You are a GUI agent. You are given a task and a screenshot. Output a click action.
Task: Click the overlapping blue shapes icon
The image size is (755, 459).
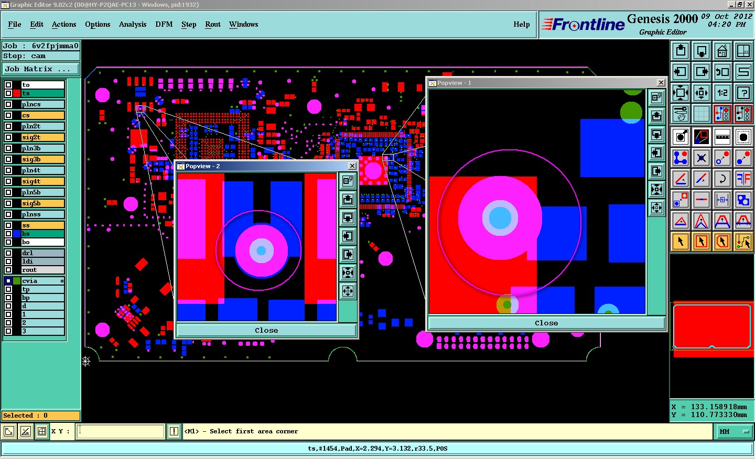(743, 200)
